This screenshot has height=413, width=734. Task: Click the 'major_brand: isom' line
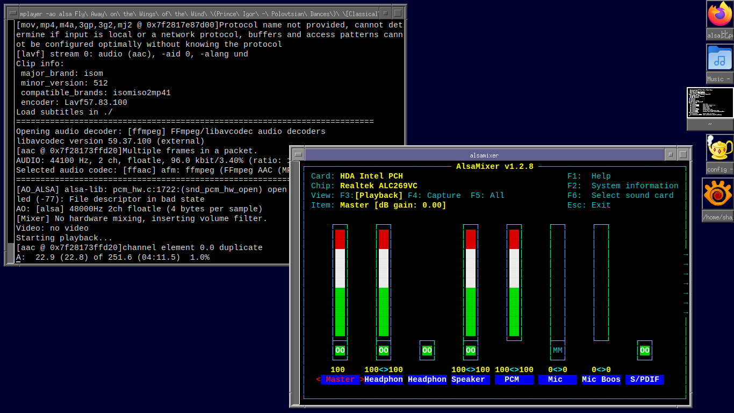click(62, 73)
